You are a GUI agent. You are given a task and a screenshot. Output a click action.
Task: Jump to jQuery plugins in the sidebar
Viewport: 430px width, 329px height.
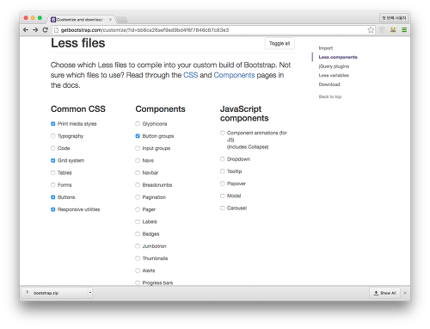pos(334,66)
